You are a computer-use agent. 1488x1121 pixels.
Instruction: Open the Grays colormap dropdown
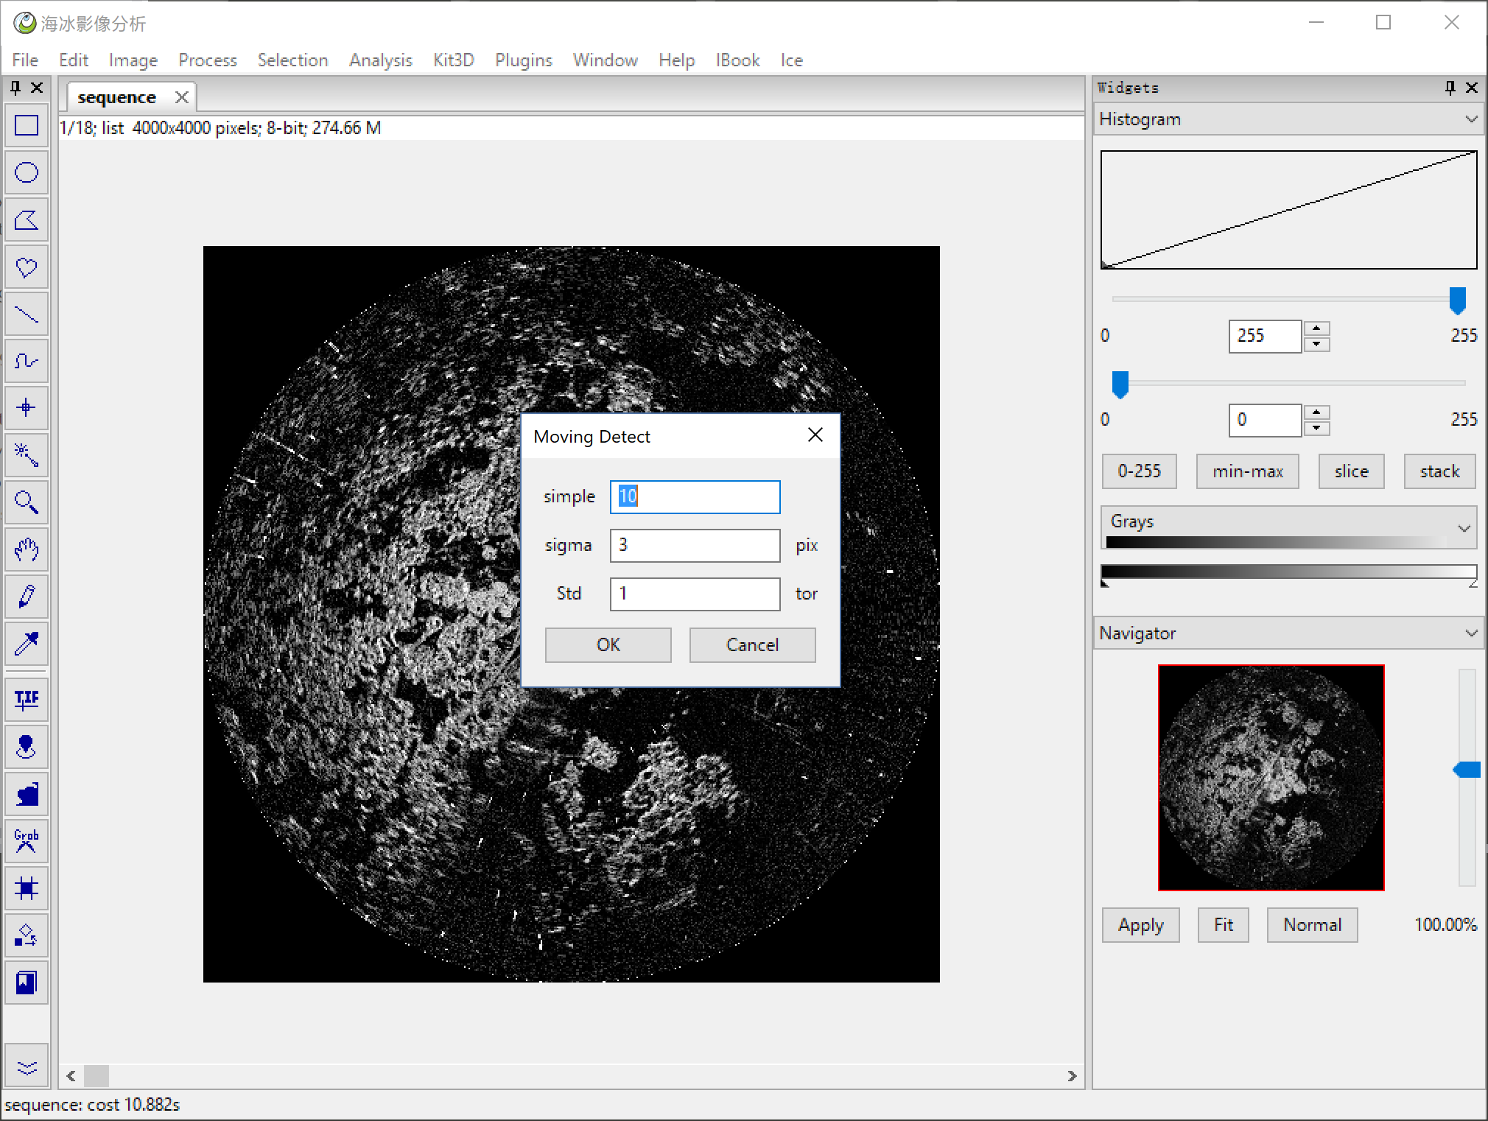(1464, 528)
